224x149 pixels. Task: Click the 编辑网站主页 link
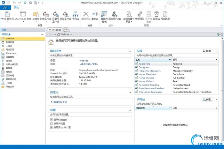60,102
